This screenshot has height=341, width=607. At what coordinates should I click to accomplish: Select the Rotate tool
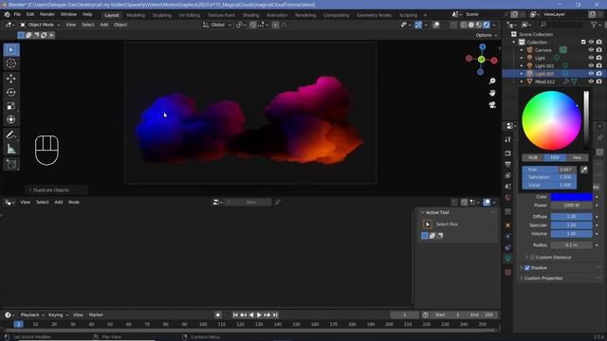click(x=11, y=93)
